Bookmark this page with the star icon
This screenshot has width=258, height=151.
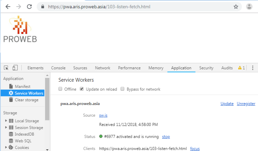(x=236, y=7)
